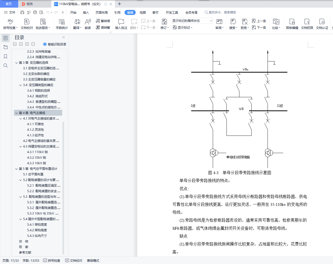
Task: Switch to the 引用 ribbon tab
Action: 117,12
